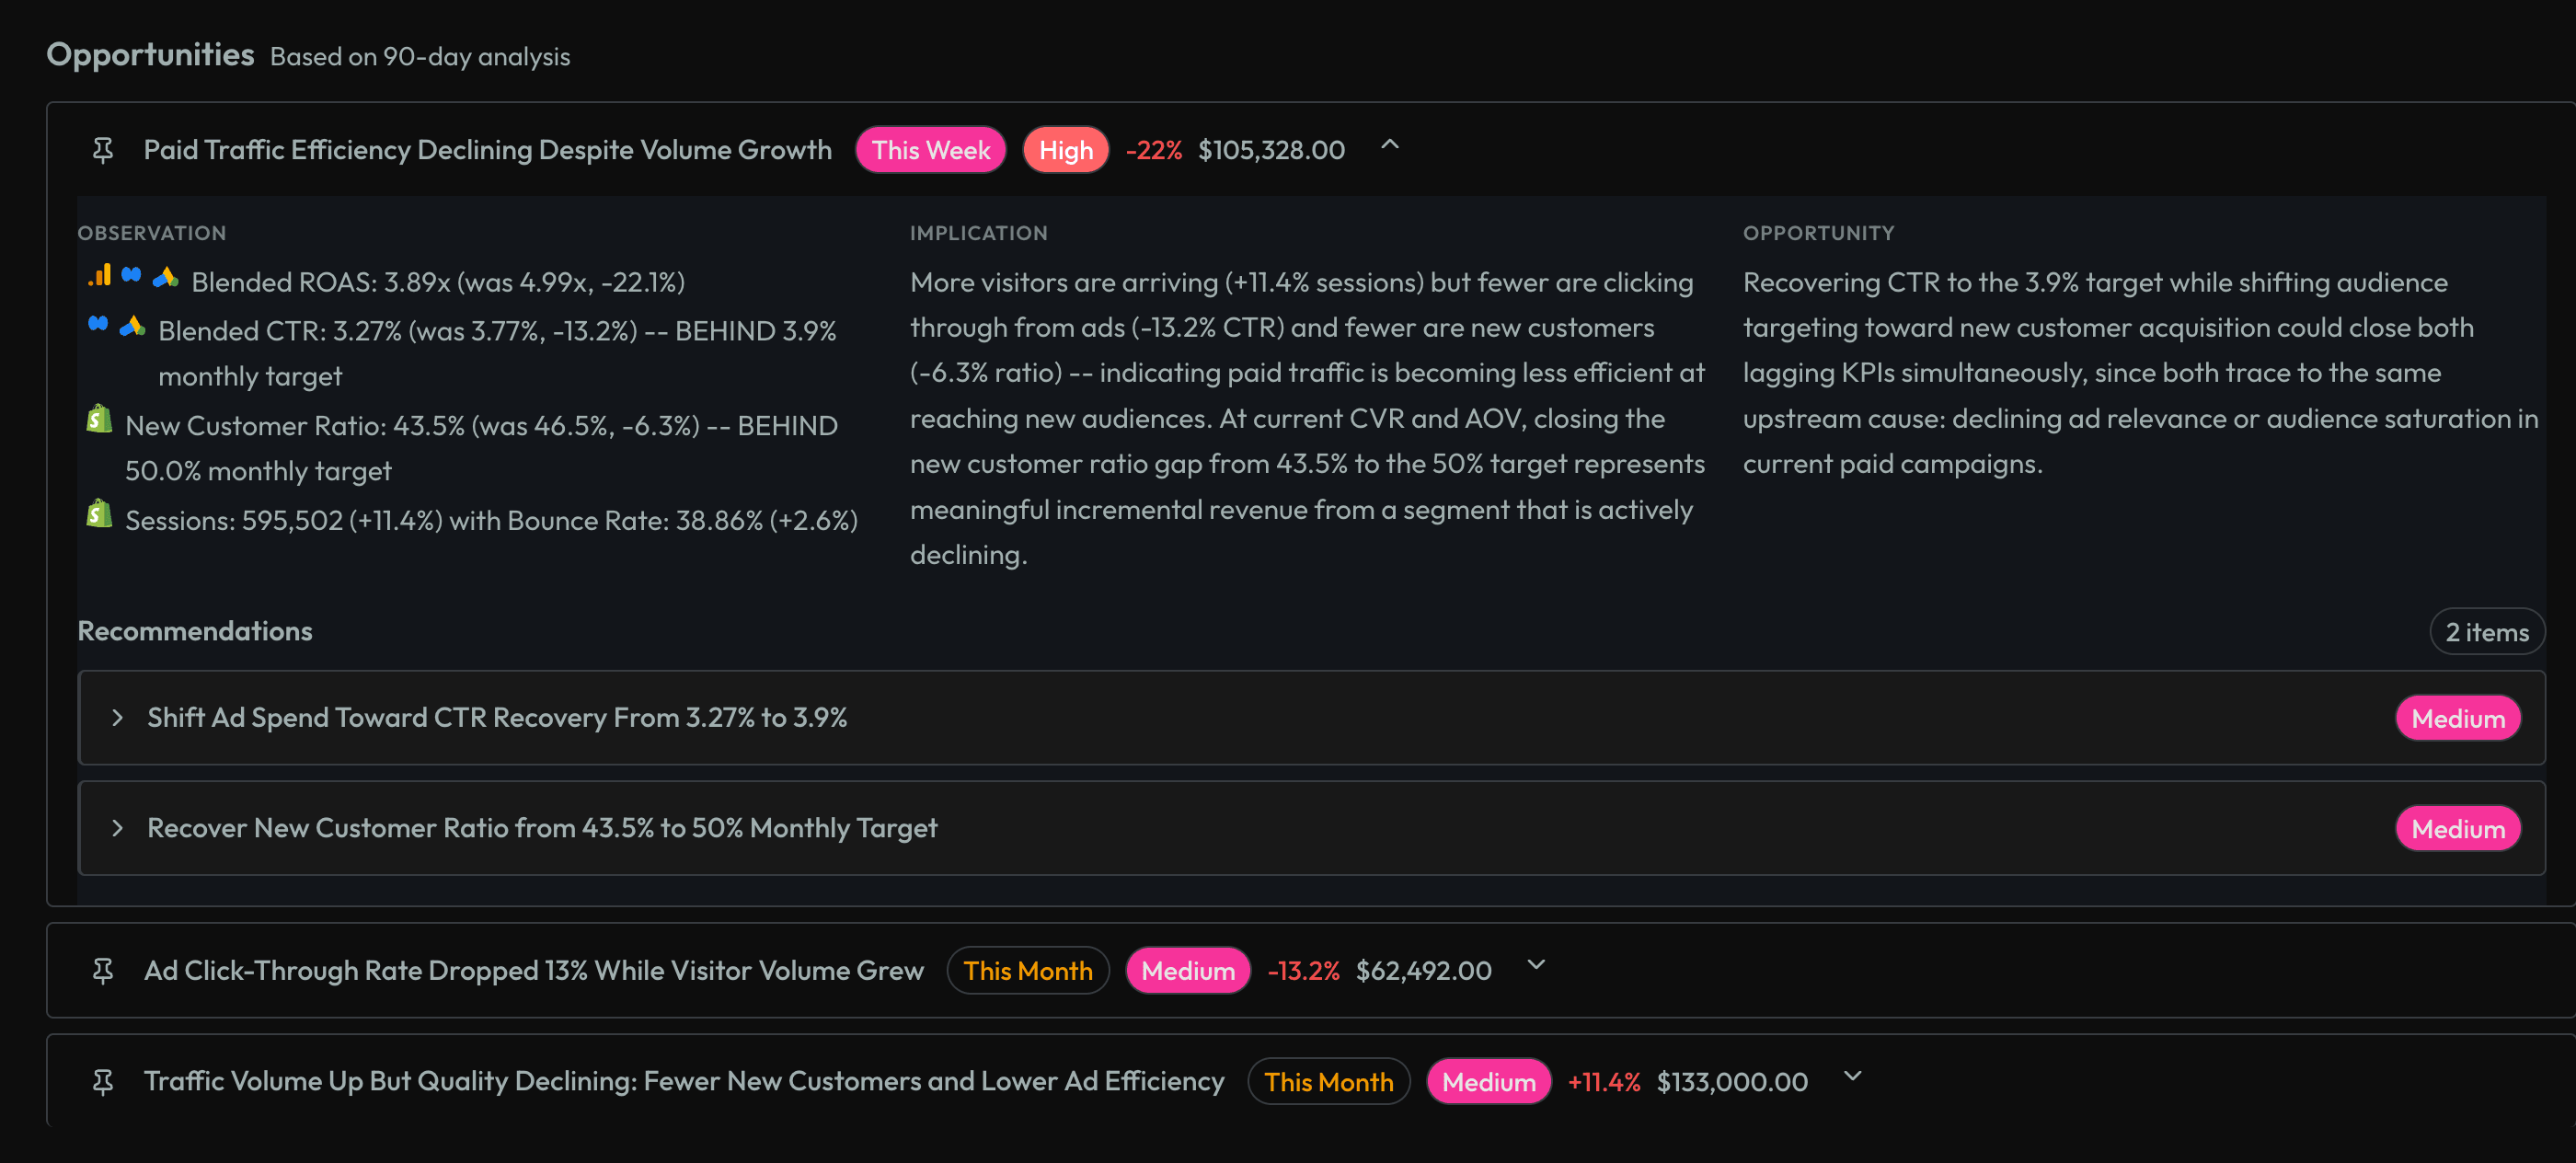This screenshot has width=2576, height=1163.
Task: Click This Month badge on Ad Click-Through row
Action: coord(1027,970)
